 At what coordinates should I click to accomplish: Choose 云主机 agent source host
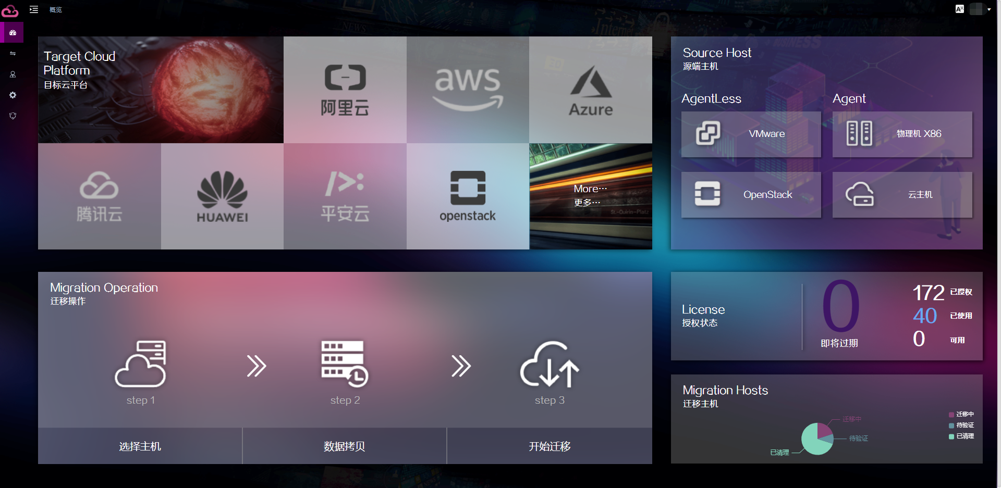click(902, 195)
